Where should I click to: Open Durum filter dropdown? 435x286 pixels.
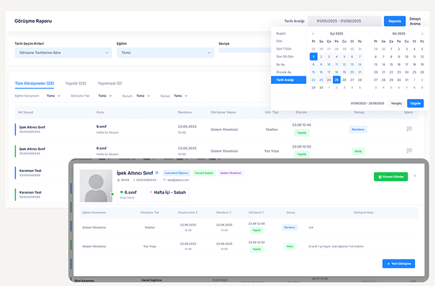(x=143, y=96)
